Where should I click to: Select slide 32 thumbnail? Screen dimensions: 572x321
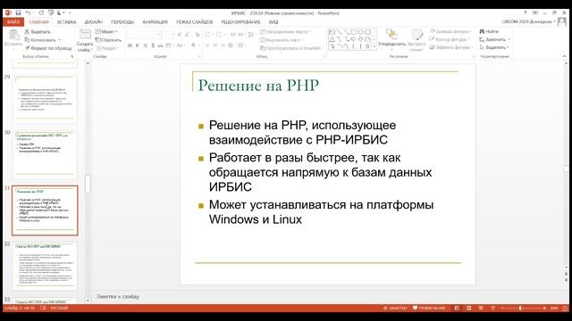tap(45, 266)
